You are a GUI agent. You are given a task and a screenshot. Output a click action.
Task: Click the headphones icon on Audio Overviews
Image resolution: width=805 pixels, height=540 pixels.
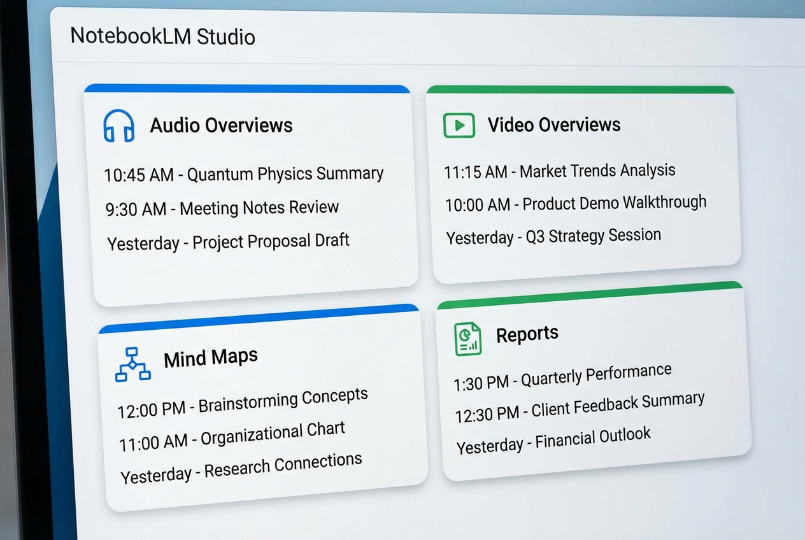pyautogui.click(x=120, y=125)
